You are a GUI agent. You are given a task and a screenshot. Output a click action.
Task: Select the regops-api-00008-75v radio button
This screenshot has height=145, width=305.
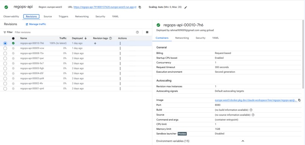tap(5, 53)
